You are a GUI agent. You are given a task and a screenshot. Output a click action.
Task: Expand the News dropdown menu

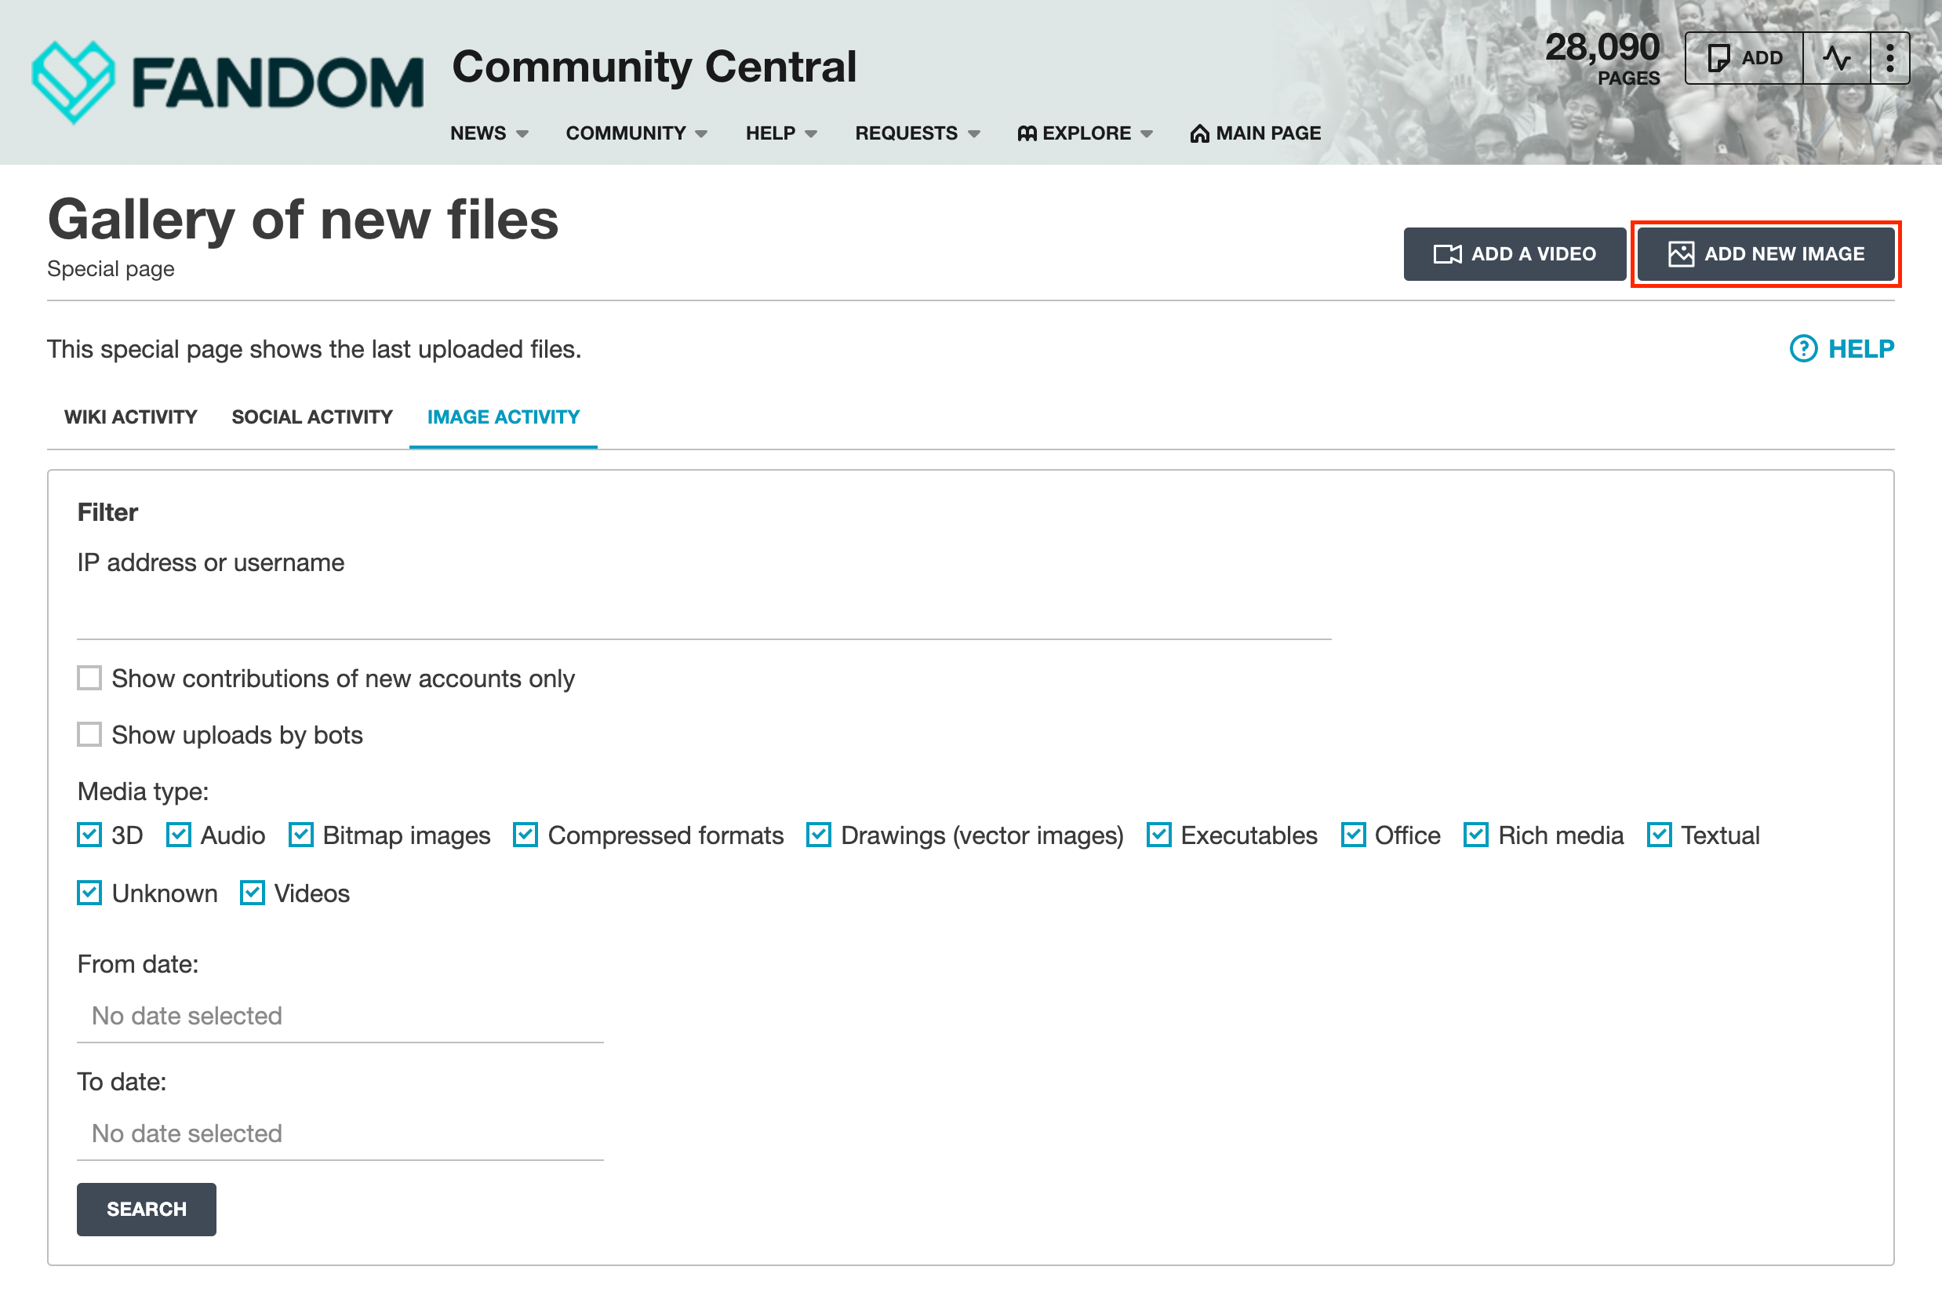pyautogui.click(x=489, y=133)
